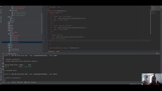Viewport: 162px width, 91px height.
Task: Click 'main.js' in console output
Action: [x=7, y=67]
